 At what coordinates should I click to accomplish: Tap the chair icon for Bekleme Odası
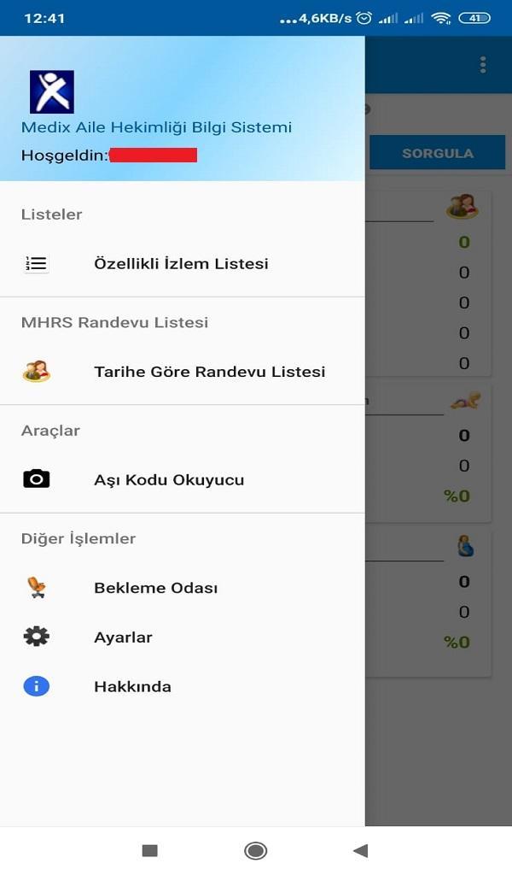[36, 588]
